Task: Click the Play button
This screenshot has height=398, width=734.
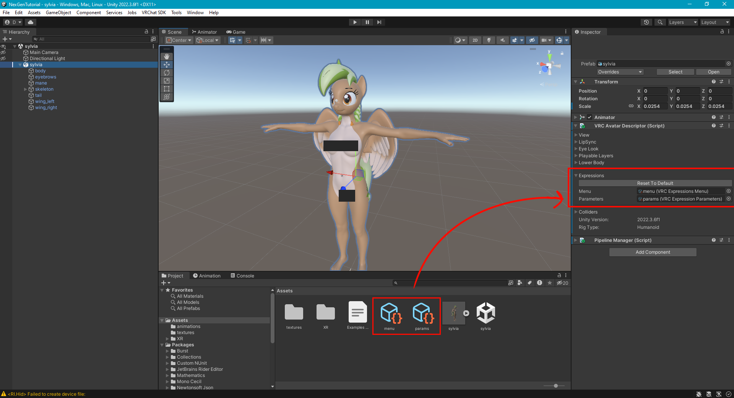Action: (x=355, y=22)
